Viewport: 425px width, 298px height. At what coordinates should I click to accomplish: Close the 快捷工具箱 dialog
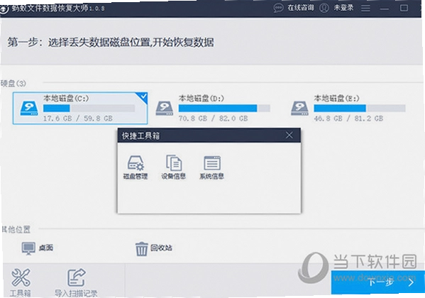[x=289, y=135]
